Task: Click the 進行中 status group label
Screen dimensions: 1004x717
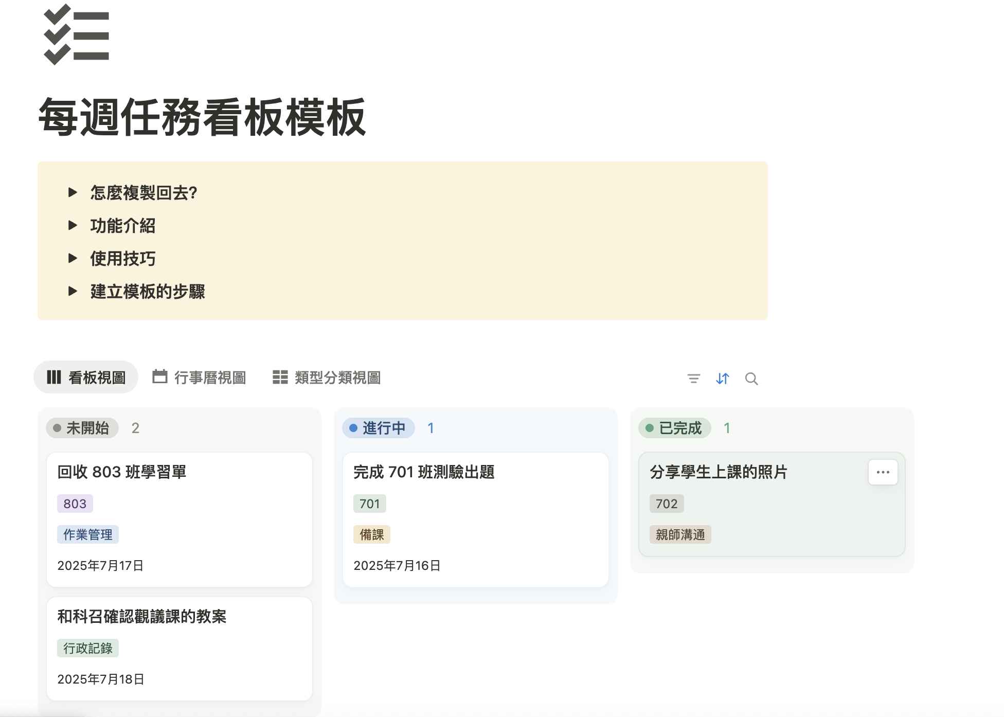Action: (x=379, y=428)
